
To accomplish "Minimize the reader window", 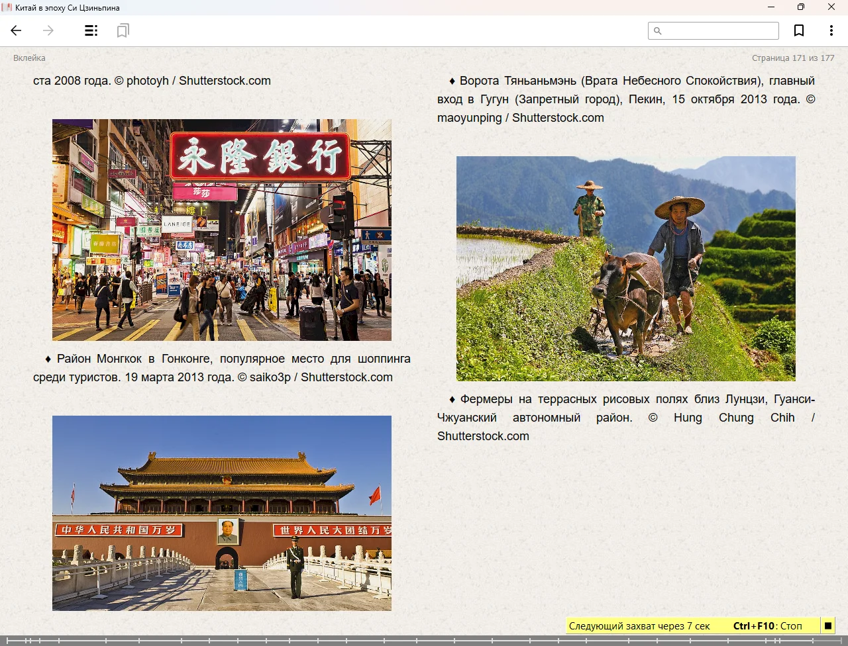I will coord(770,7).
